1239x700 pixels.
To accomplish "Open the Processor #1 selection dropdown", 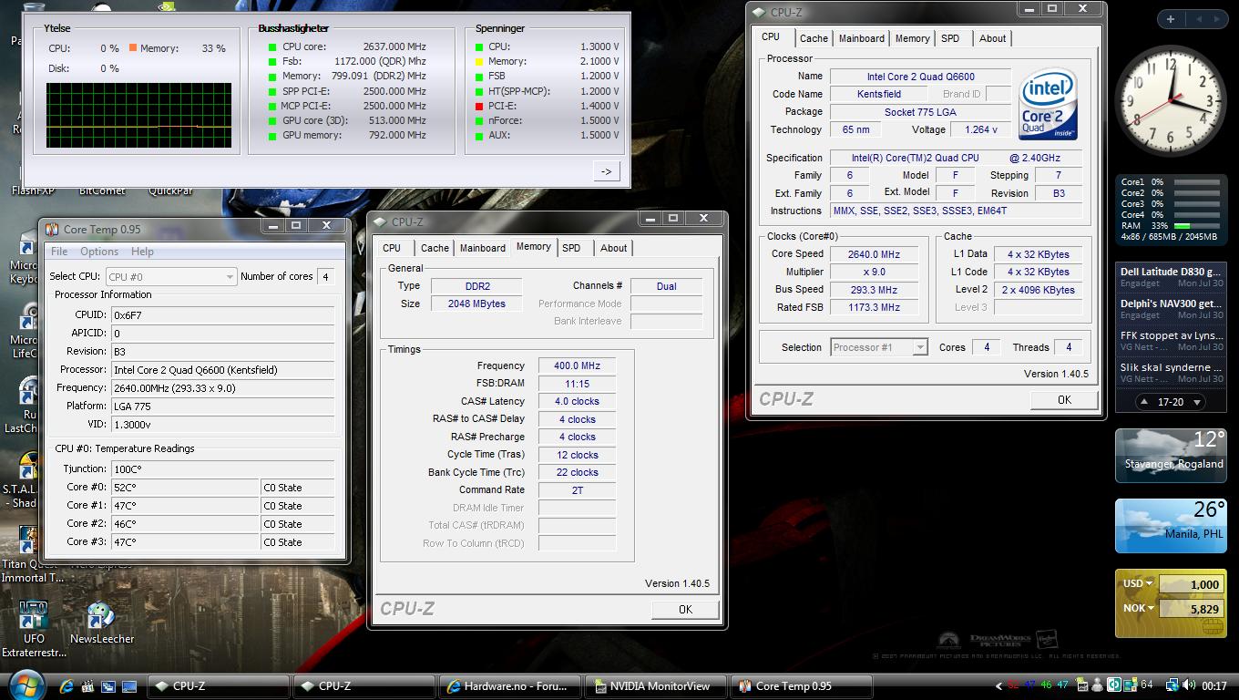I will (879, 347).
